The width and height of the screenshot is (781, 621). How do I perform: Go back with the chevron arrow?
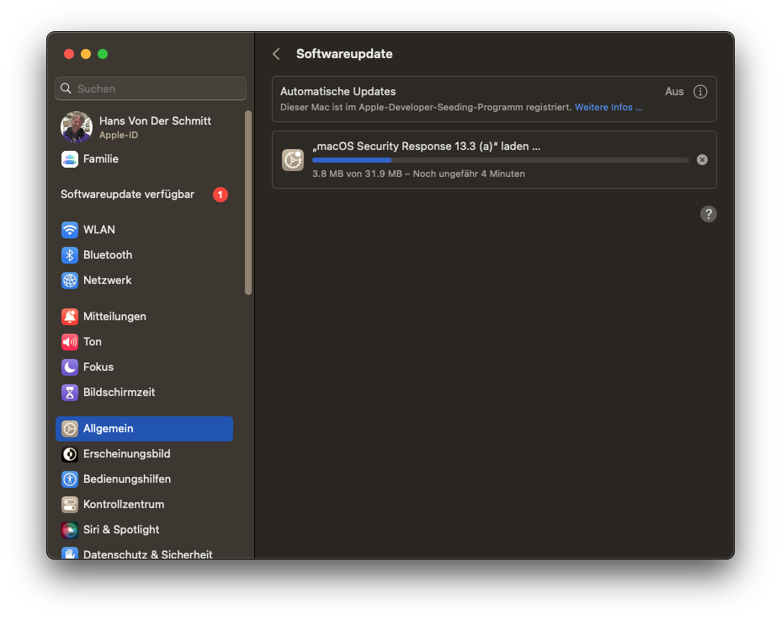[x=276, y=54]
